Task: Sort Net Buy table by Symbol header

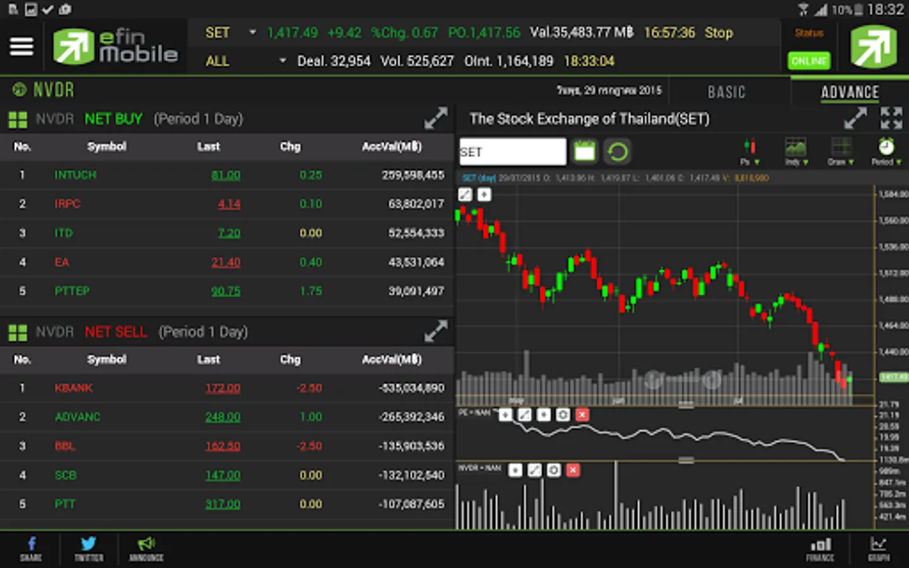Action: click(x=107, y=146)
